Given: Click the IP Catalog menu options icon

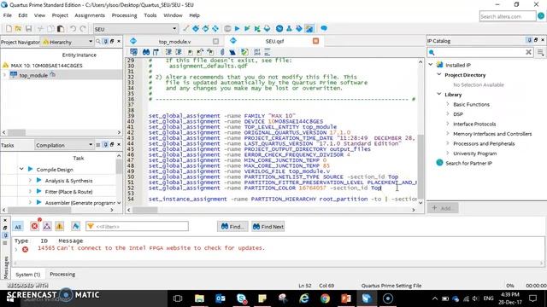Looking at the screenshot, I should [540, 53].
